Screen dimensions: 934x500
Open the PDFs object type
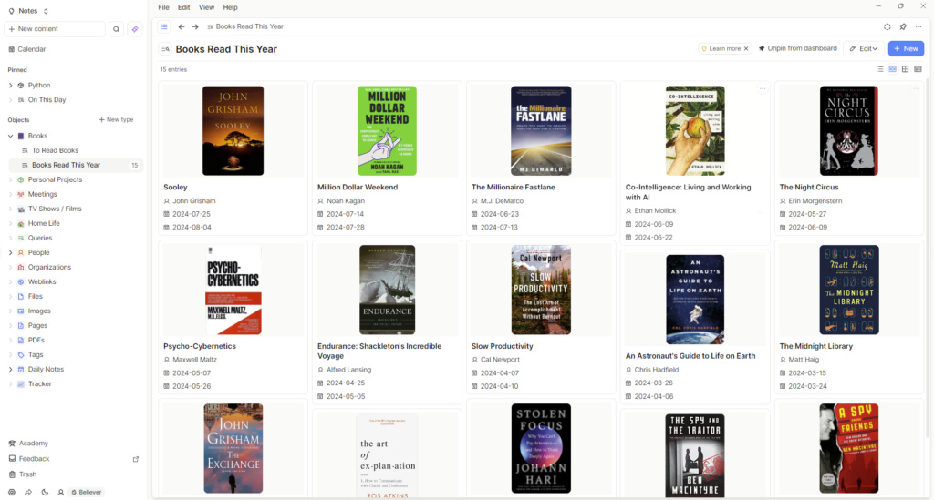36,340
